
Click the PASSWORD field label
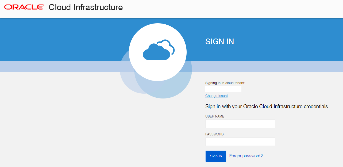click(x=214, y=134)
